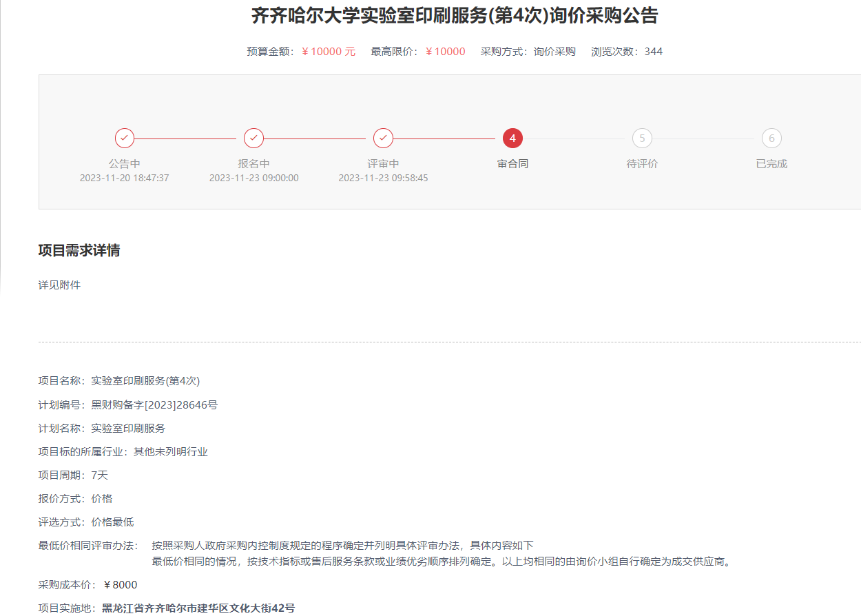Image resolution: width=861 pixels, height=616 pixels.
Task: Click the 公告中 step checkmark icon
Action: [x=125, y=138]
